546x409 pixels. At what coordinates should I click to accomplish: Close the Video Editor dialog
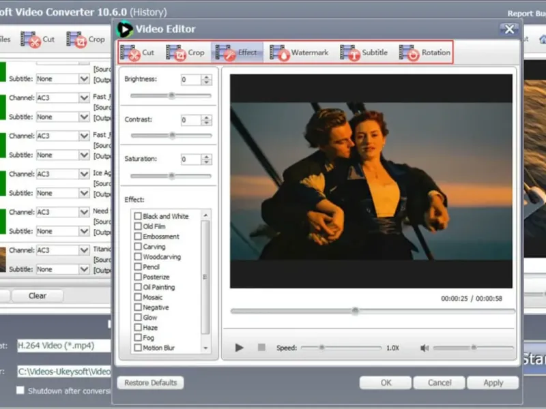pos(509,29)
